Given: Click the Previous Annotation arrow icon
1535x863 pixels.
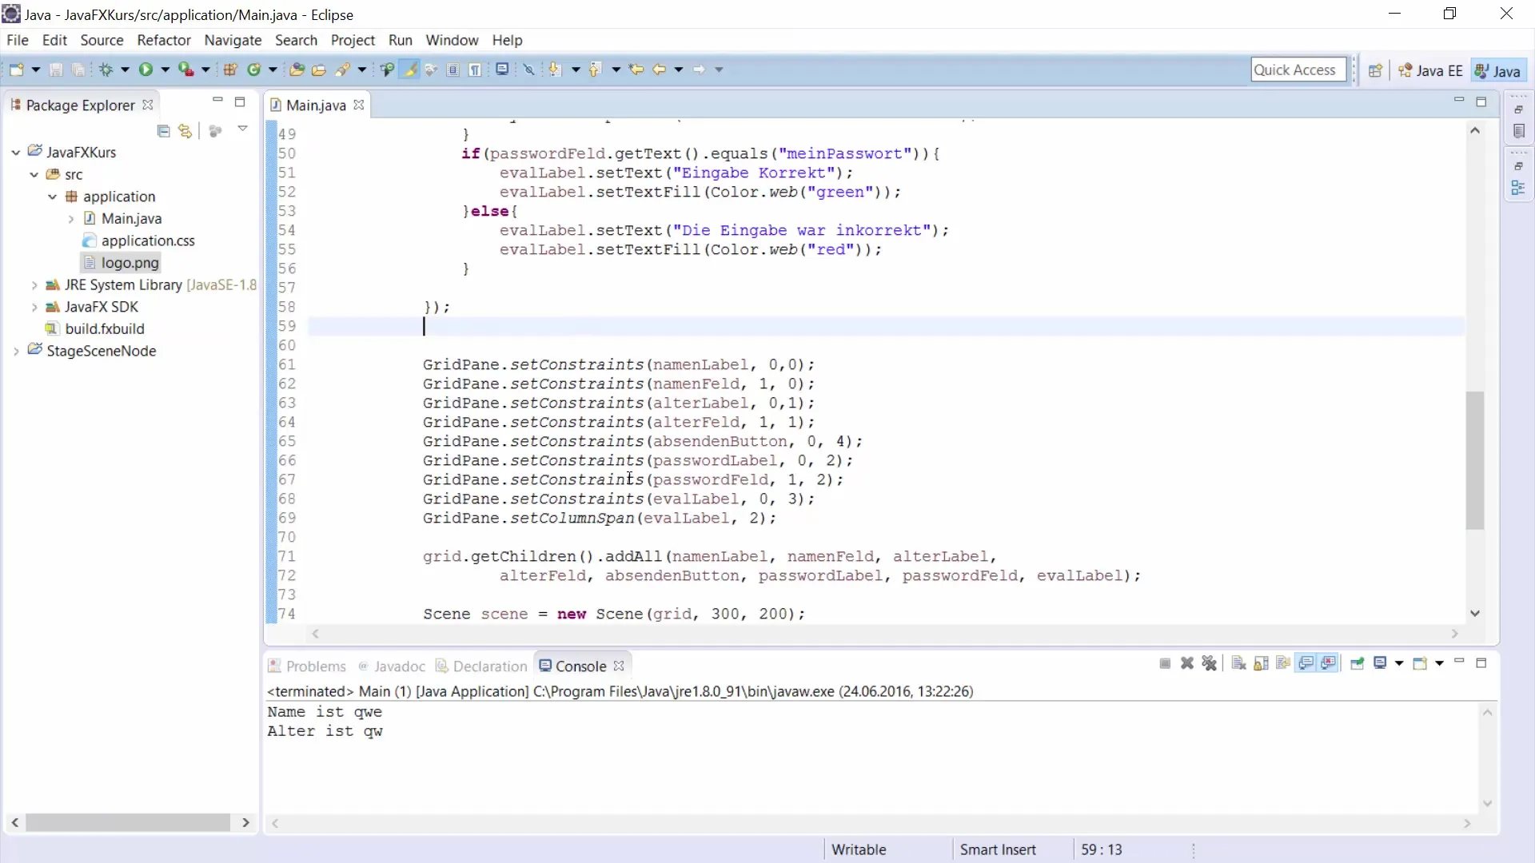Looking at the screenshot, I should (595, 70).
